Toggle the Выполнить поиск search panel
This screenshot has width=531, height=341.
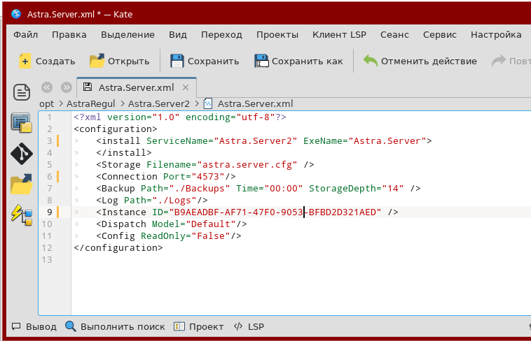(x=115, y=326)
